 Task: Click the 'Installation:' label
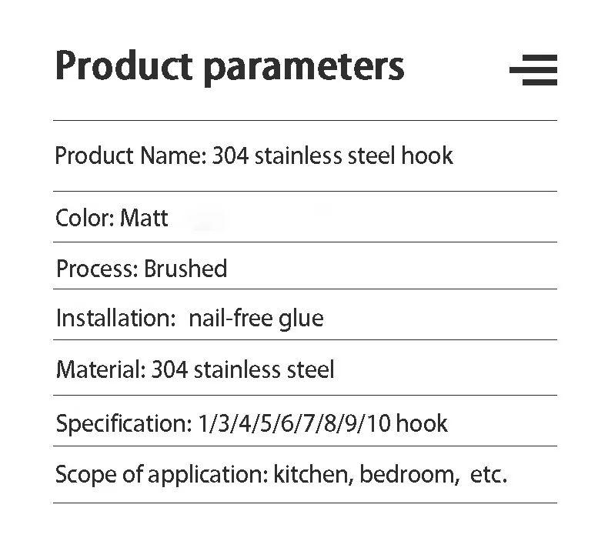tap(116, 319)
